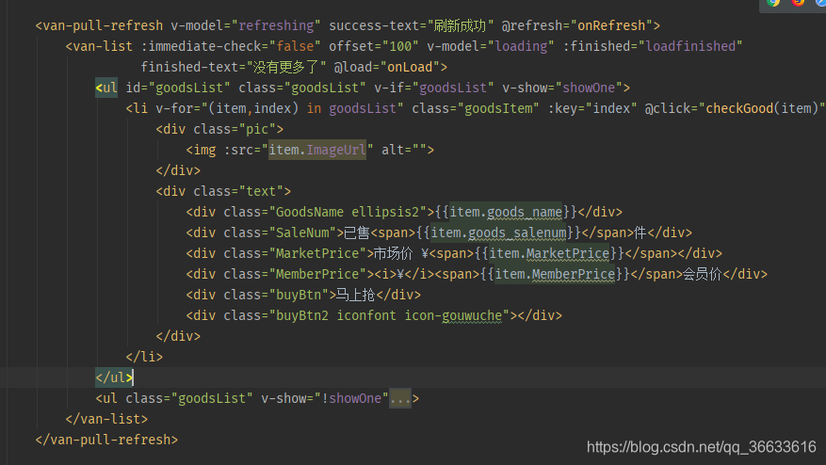This screenshot has height=465, width=826.
Task: Click the "goodsItem" class value
Action: coord(498,108)
